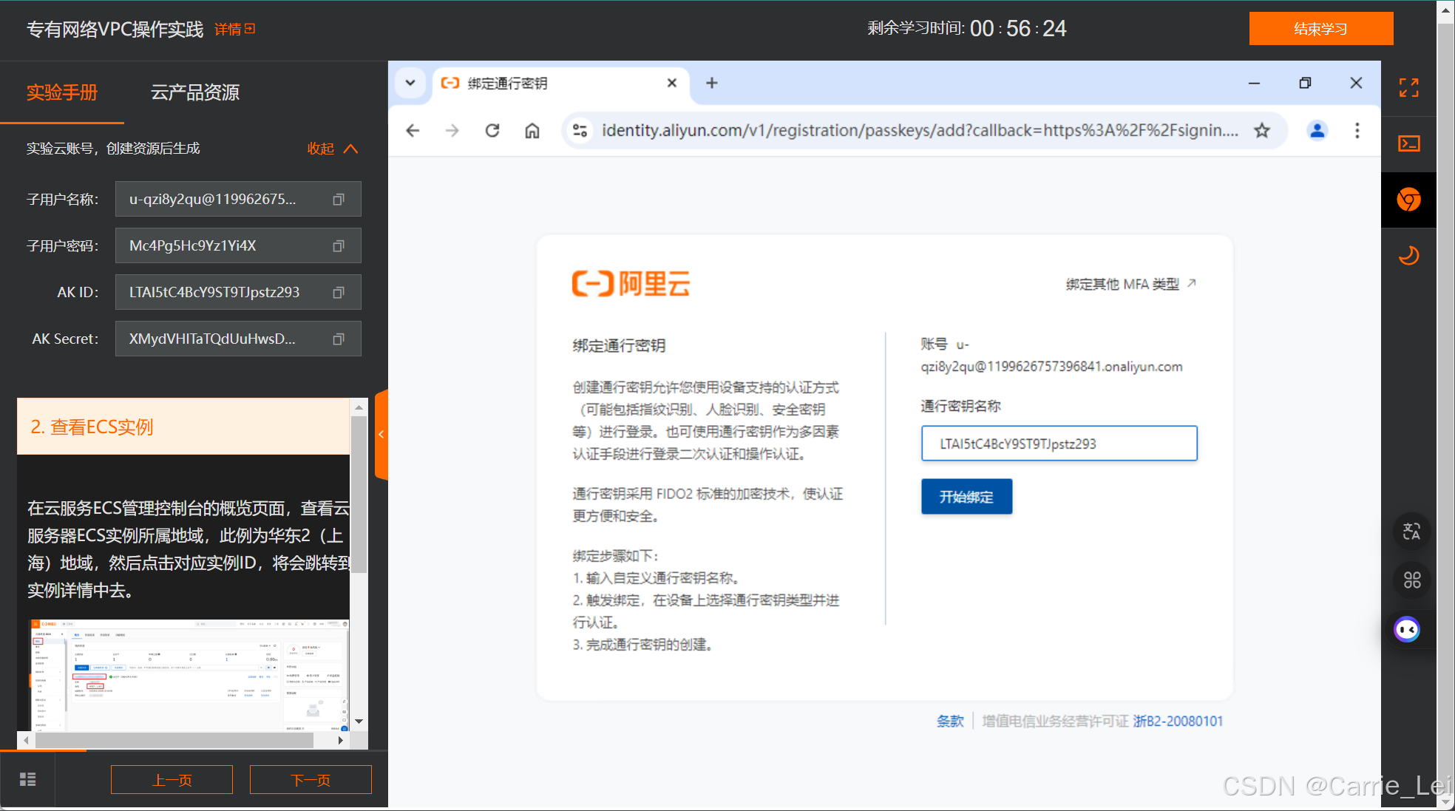This screenshot has height=811, width=1455.
Task: Collapse account info with 收起
Action: (333, 149)
